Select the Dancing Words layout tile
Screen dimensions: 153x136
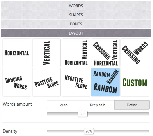(x=17, y=82)
